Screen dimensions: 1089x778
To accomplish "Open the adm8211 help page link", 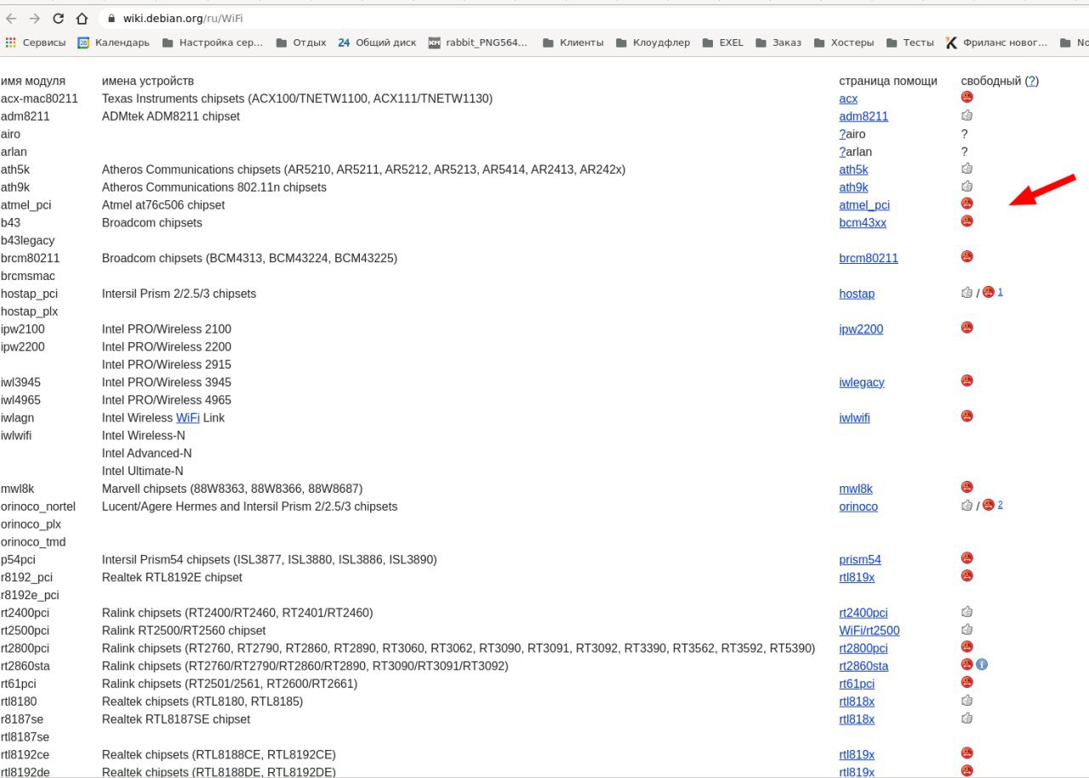I will [864, 117].
